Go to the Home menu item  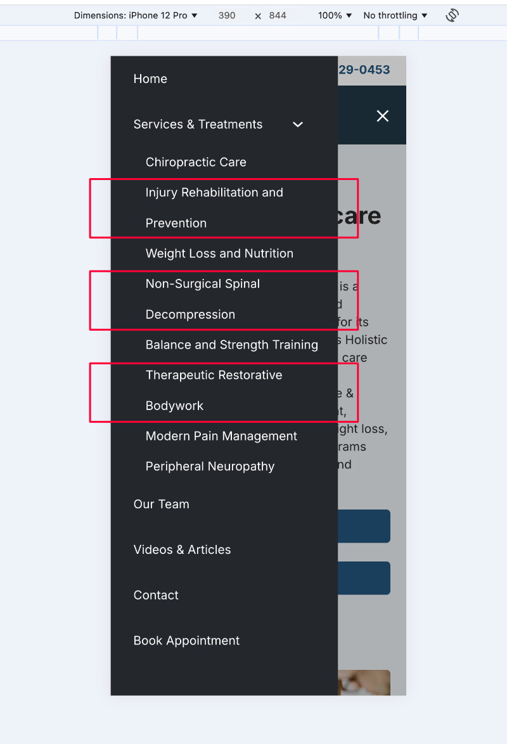150,79
